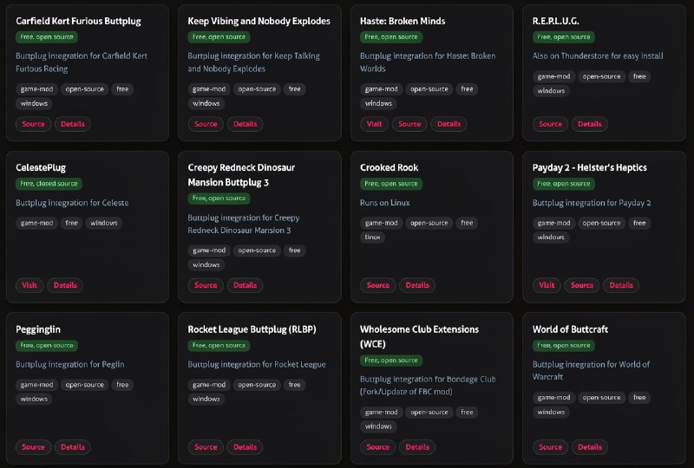This screenshot has width=694, height=468.
Task: Click the Keep Vibing and Nobody Explodes title
Action: pos(259,21)
